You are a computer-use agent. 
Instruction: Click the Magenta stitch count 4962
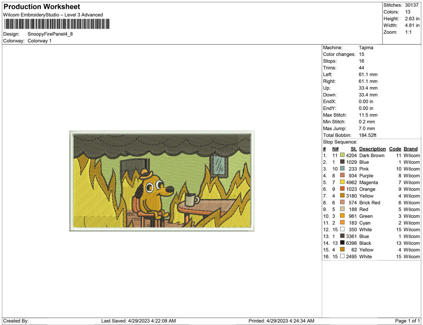(x=351, y=182)
